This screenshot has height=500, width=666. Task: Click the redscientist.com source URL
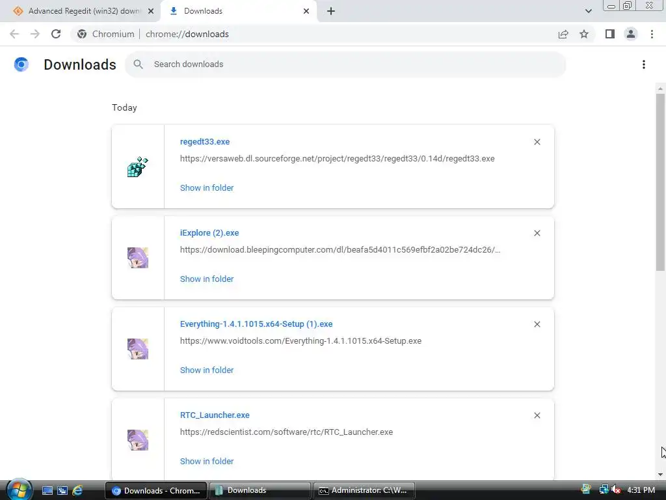[x=286, y=432]
